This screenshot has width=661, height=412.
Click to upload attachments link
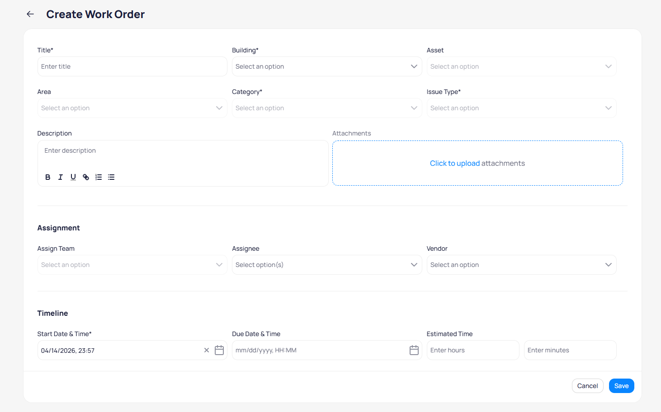coord(454,164)
